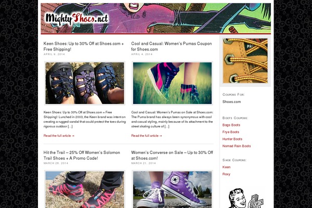
Task: Open the purple Converse photo thumbnail
Action: [172, 189]
